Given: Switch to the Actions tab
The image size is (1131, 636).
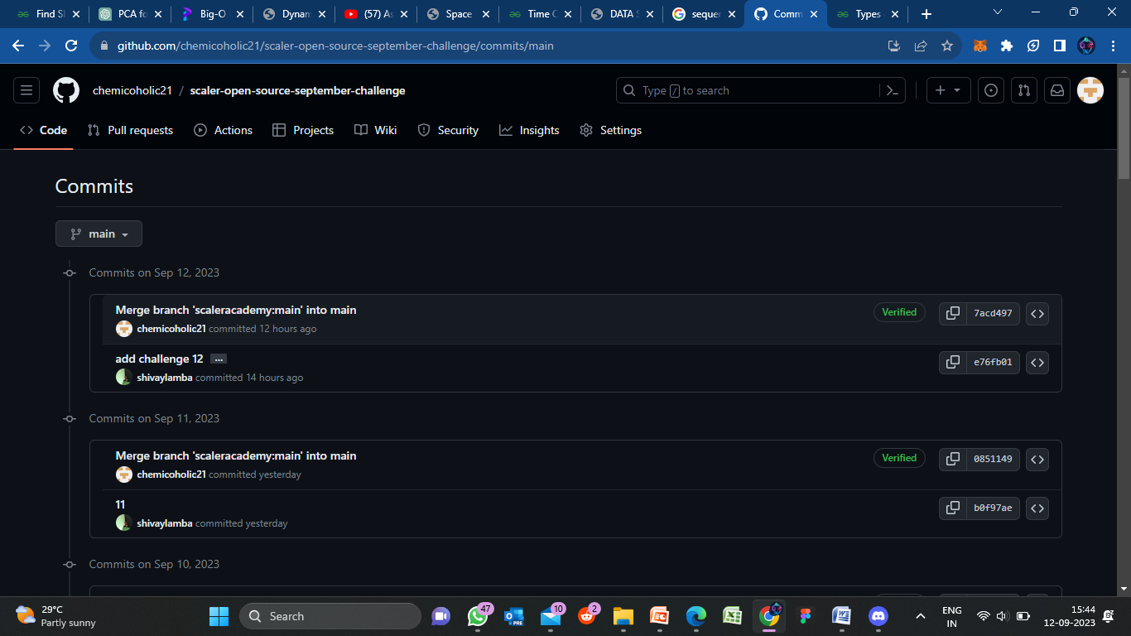Looking at the screenshot, I should tap(233, 130).
